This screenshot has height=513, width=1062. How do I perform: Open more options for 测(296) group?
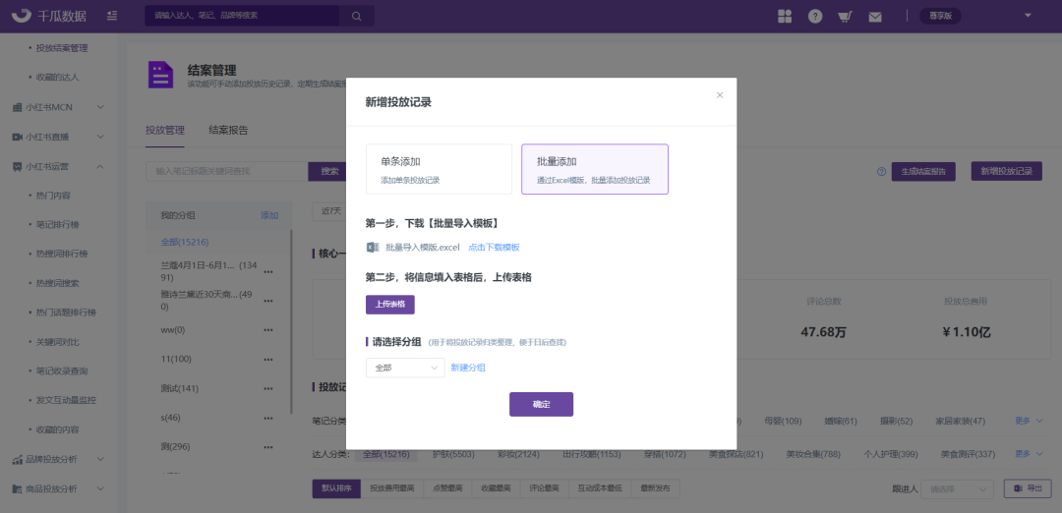268,447
